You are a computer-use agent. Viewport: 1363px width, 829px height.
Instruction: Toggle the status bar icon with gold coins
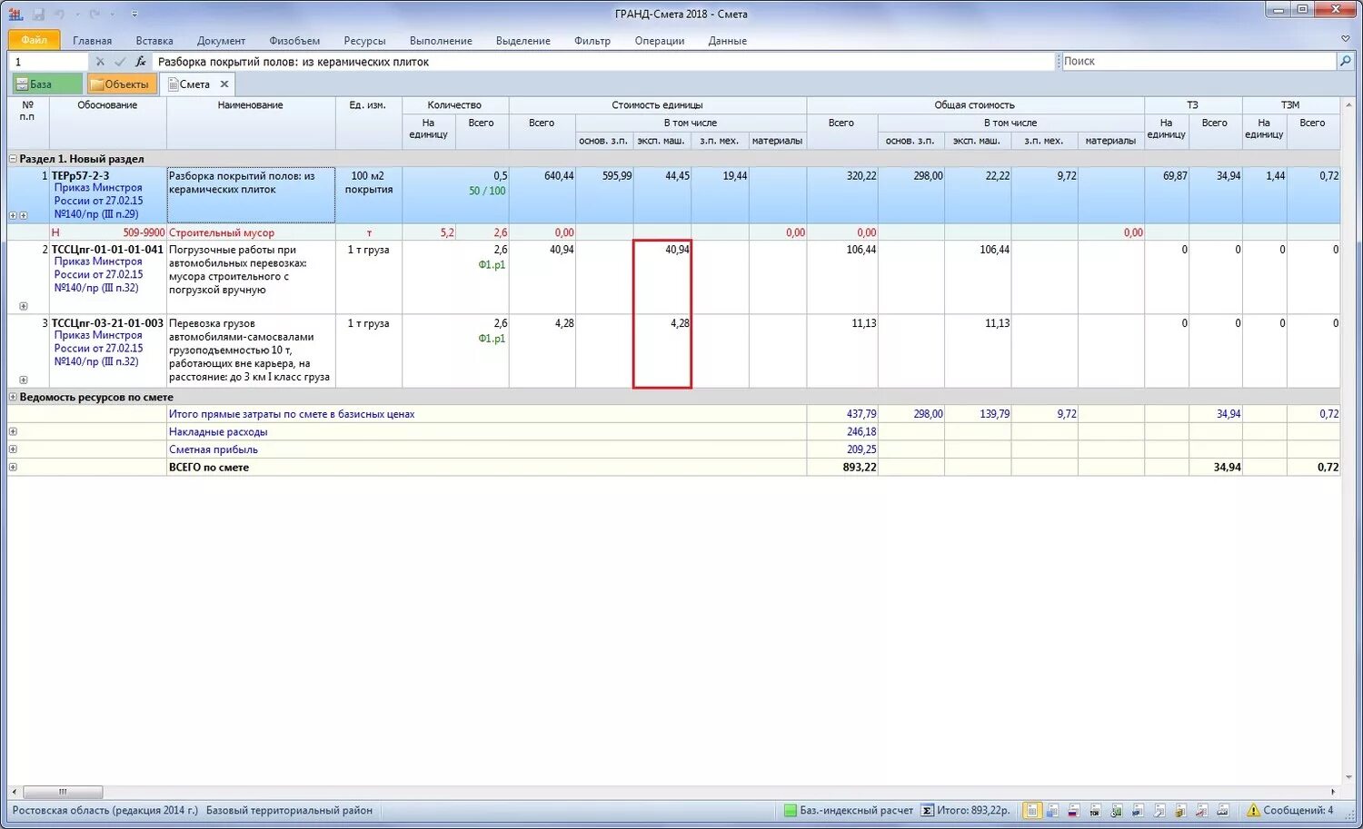[1180, 810]
